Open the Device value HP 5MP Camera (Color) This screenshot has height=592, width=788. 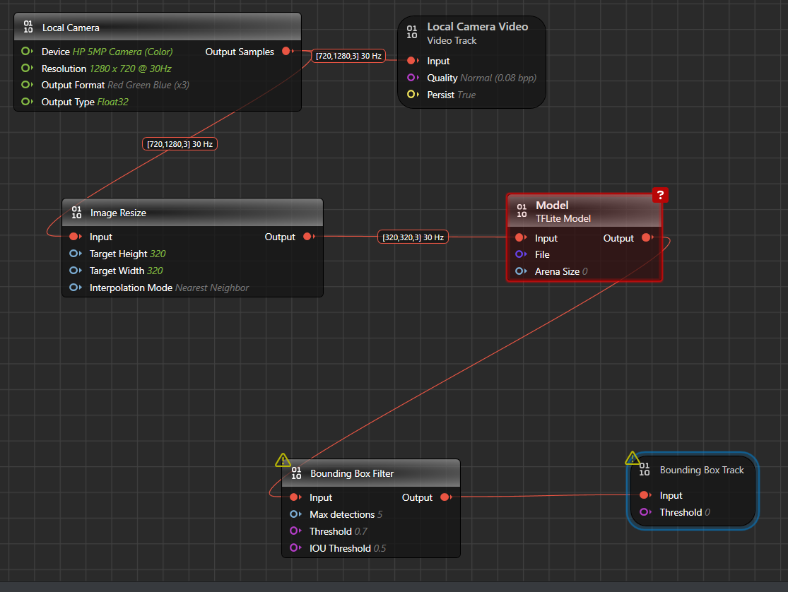click(123, 52)
